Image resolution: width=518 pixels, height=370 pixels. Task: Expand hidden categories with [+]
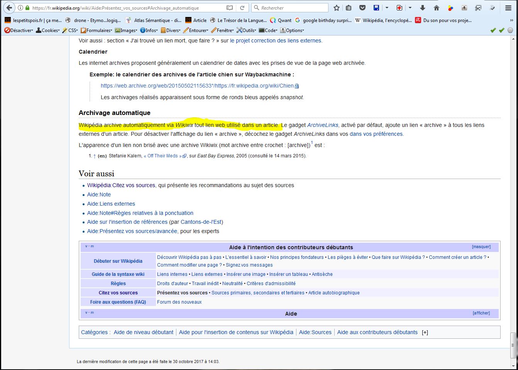[425, 332]
